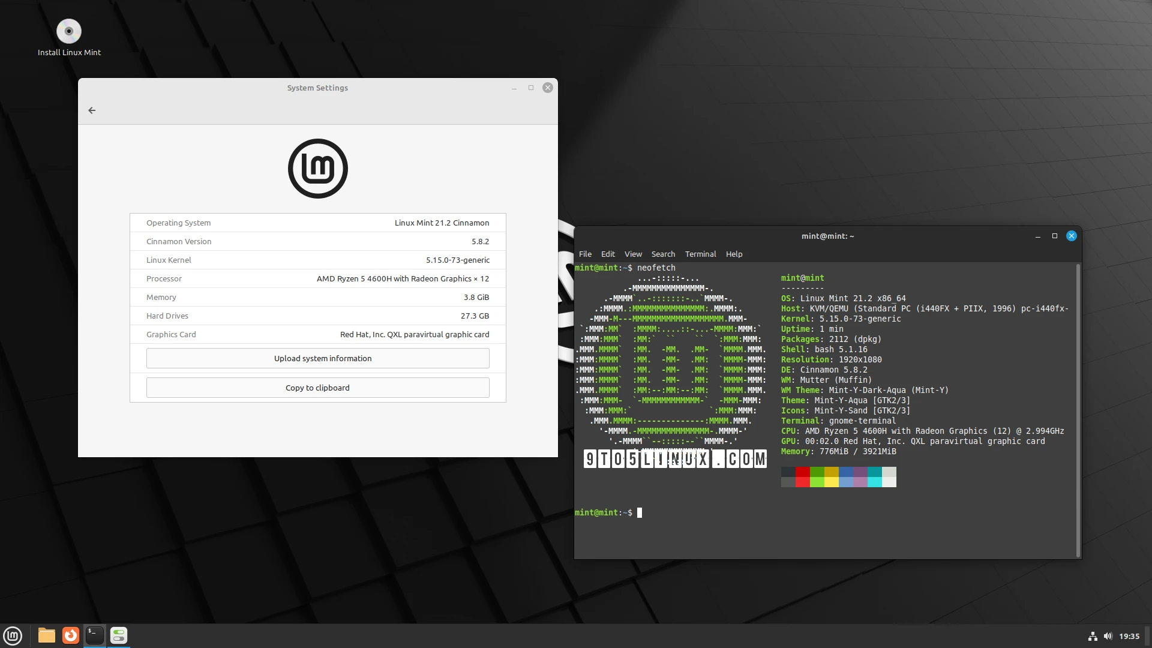Click the Linux Mint logo in System Settings

click(317, 168)
